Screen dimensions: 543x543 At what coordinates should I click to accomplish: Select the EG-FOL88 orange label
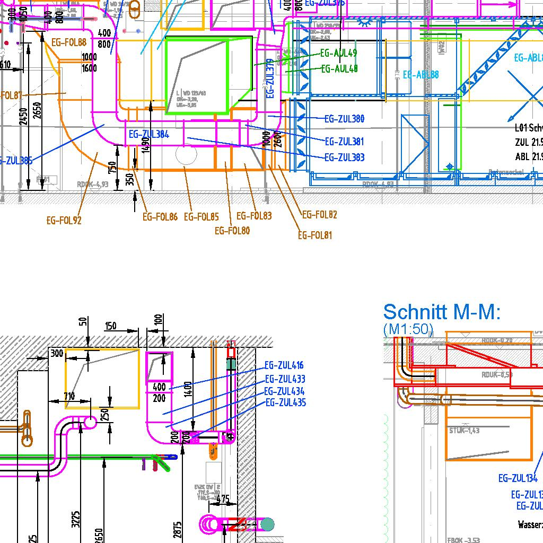69,43
